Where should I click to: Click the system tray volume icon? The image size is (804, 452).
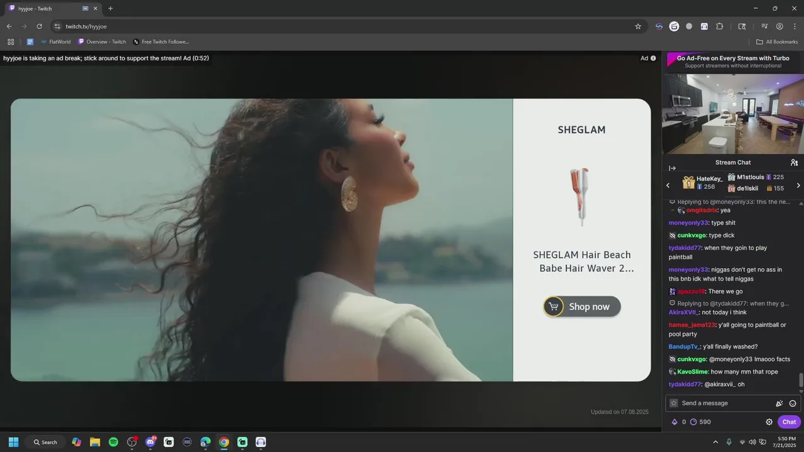point(752,442)
